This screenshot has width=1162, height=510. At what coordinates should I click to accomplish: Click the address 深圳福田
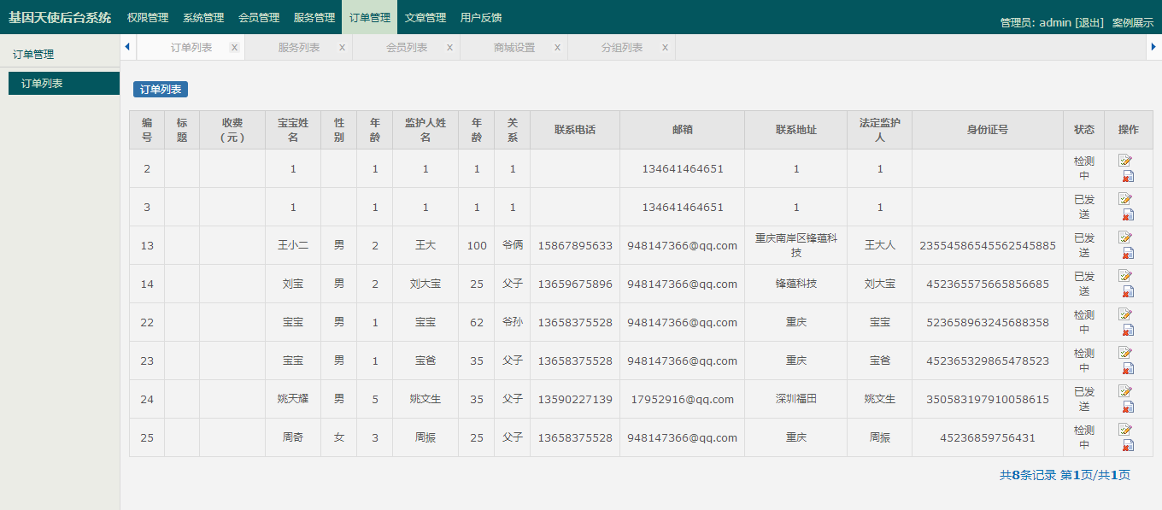(x=796, y=399)
